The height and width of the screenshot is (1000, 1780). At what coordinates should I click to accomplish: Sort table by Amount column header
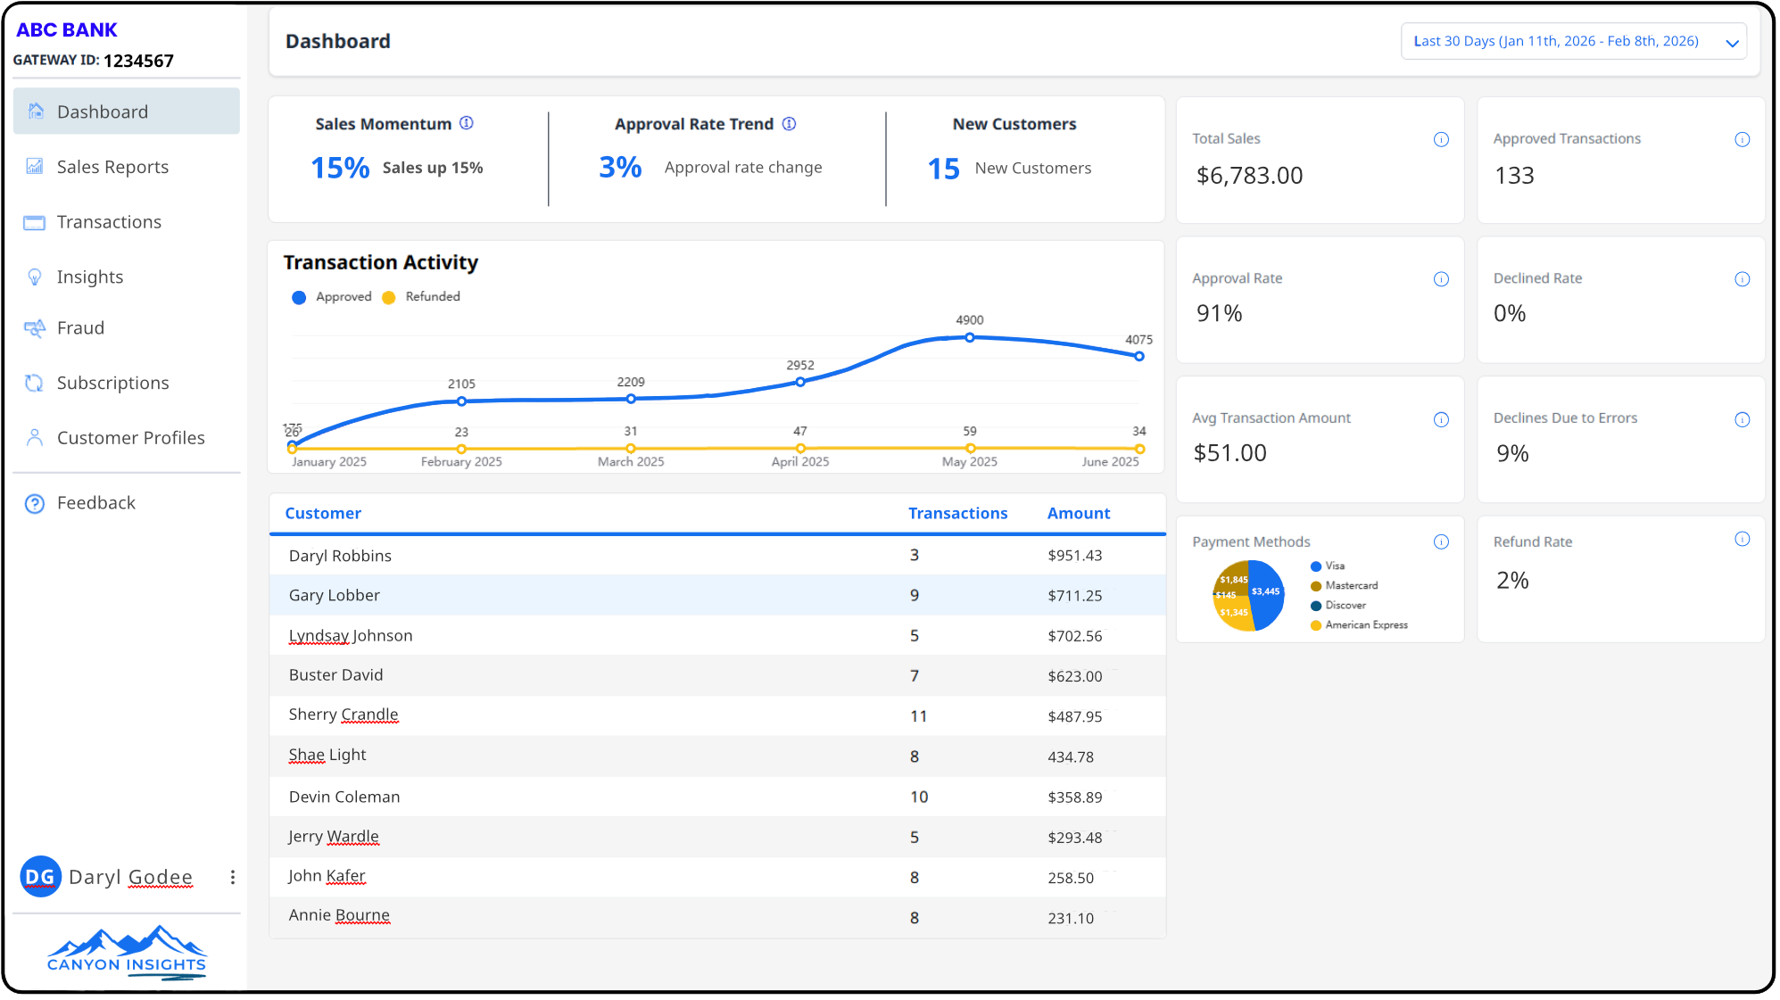[1078, 513]
